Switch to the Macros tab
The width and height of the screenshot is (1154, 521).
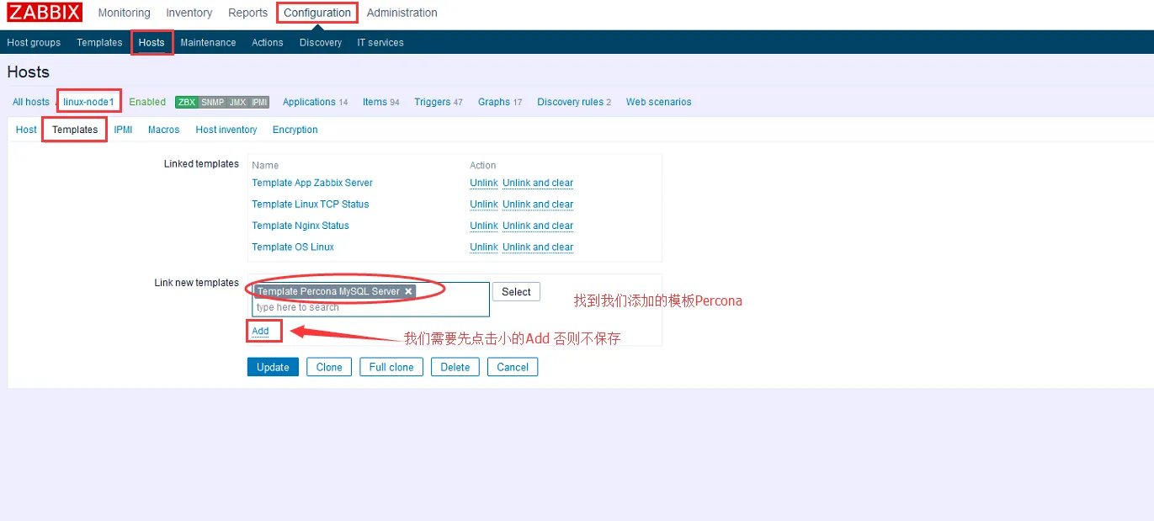163,130
